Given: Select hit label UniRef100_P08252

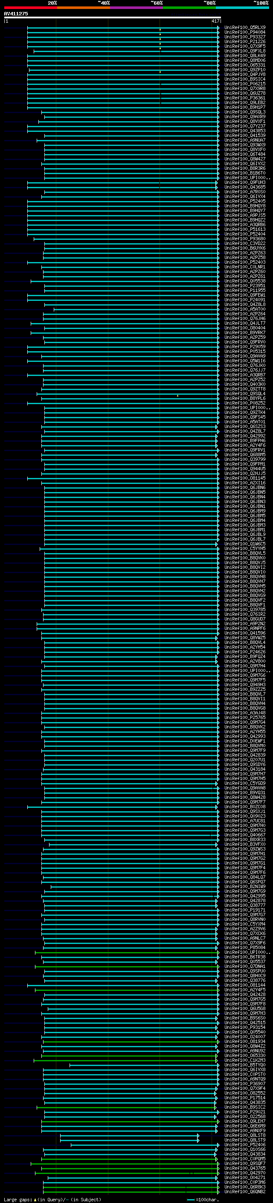Looking at the screenshot, I should pyautogui.click(x=245, y=403).
